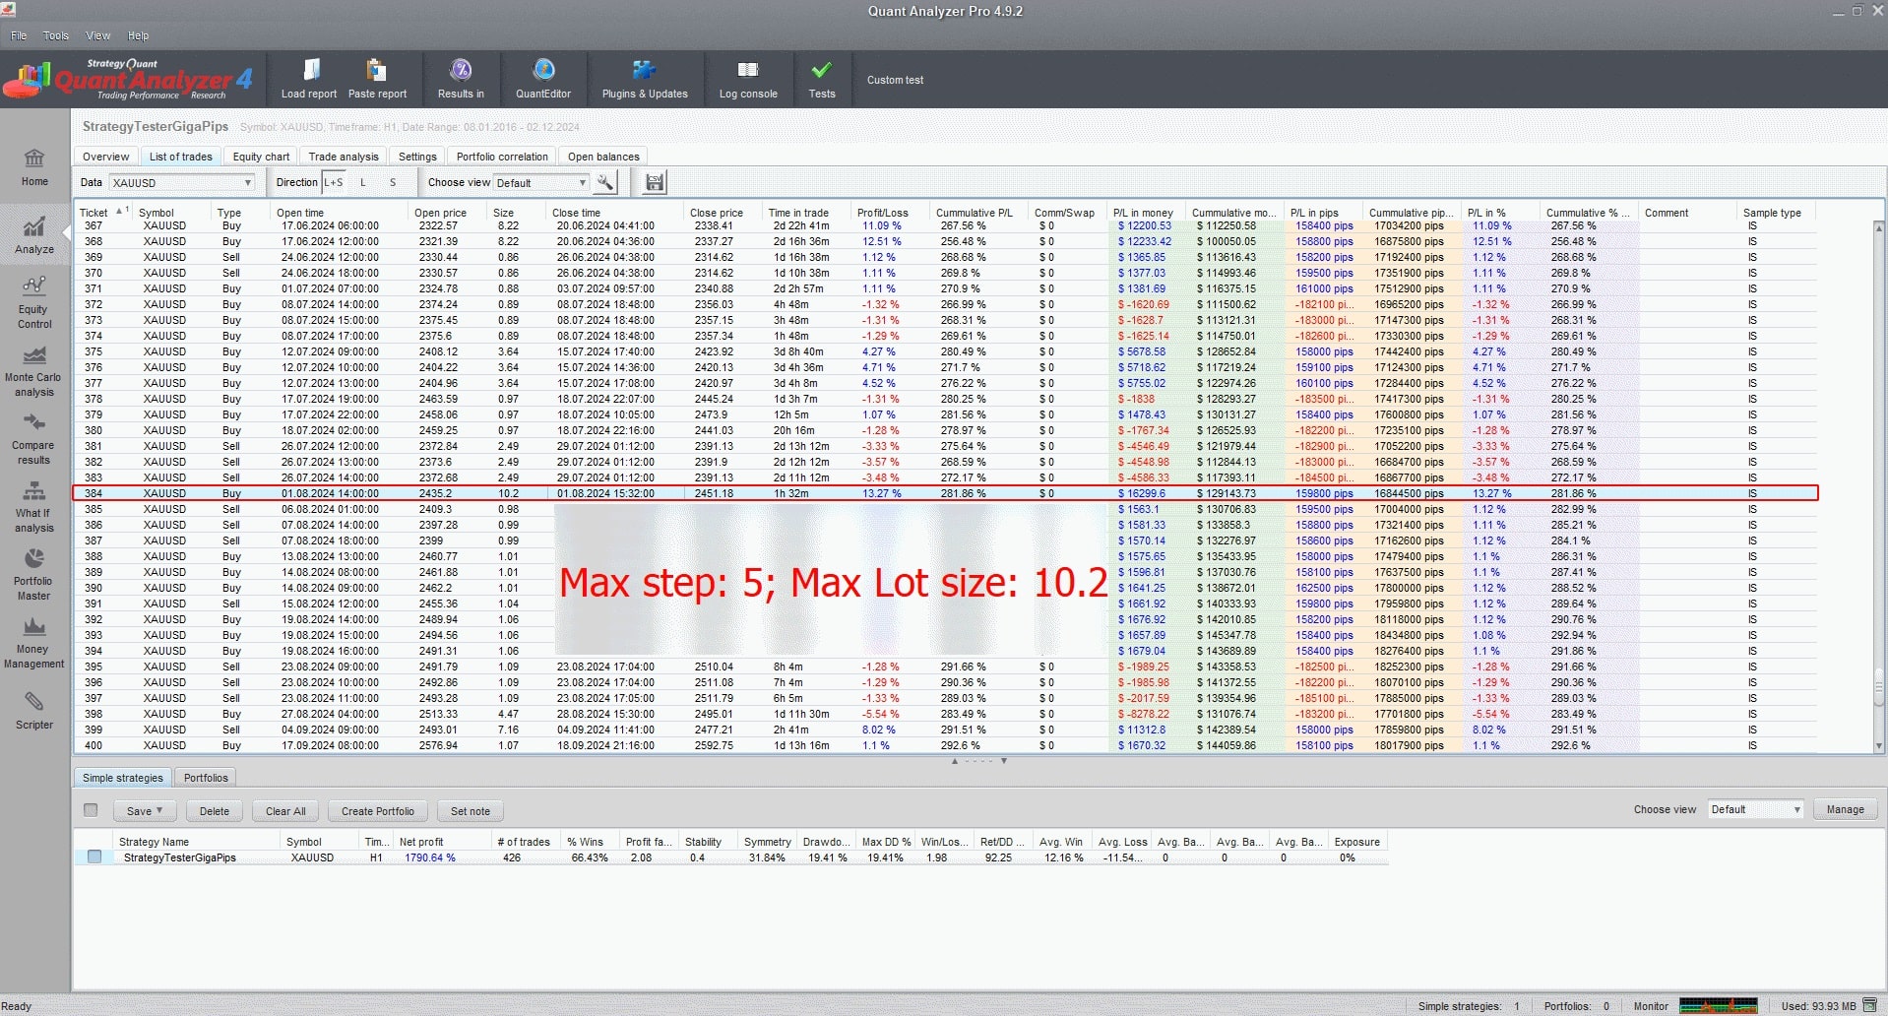Sort by Ticket column header
The width and height of the screenshot is (1888, 1016).
103,212
